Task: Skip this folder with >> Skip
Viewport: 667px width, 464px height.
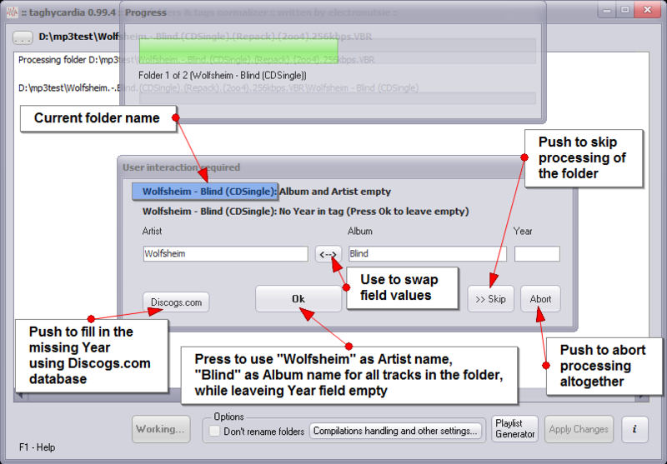Action: [490, 299]
